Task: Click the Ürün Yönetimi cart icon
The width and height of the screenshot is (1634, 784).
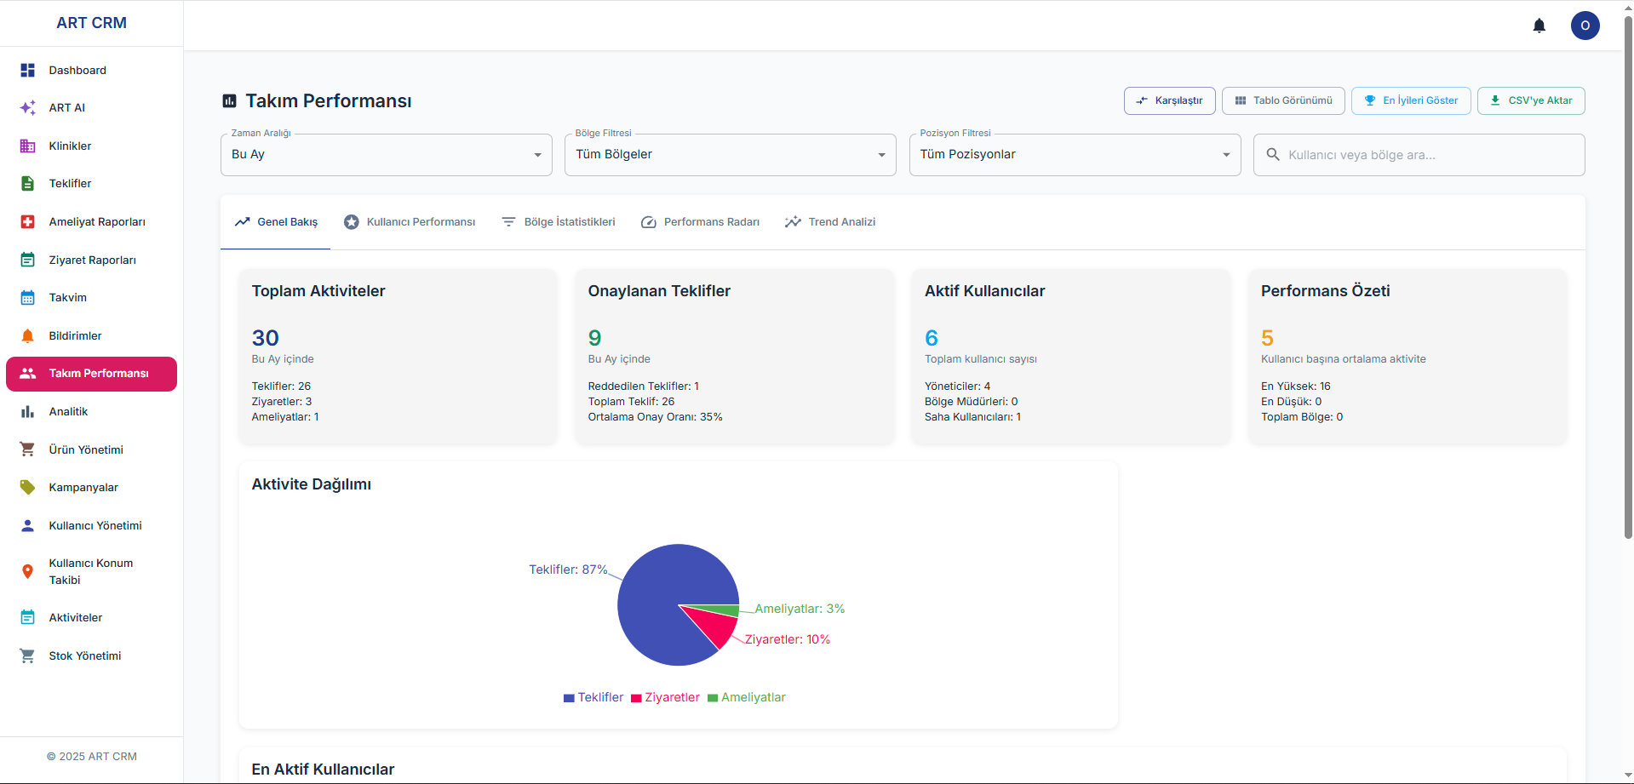Action: 27,449
